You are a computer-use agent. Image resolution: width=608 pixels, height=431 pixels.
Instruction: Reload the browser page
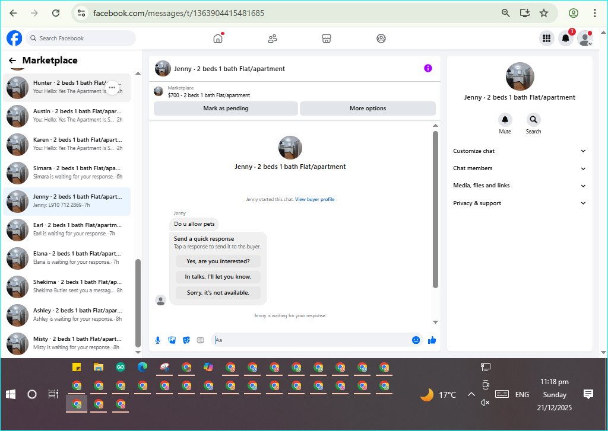pyautogui.click(x=56, y=13)
